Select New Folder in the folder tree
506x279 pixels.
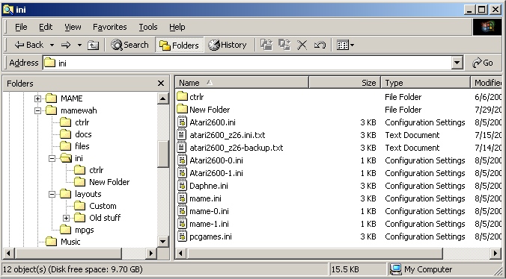coord(102,182)
